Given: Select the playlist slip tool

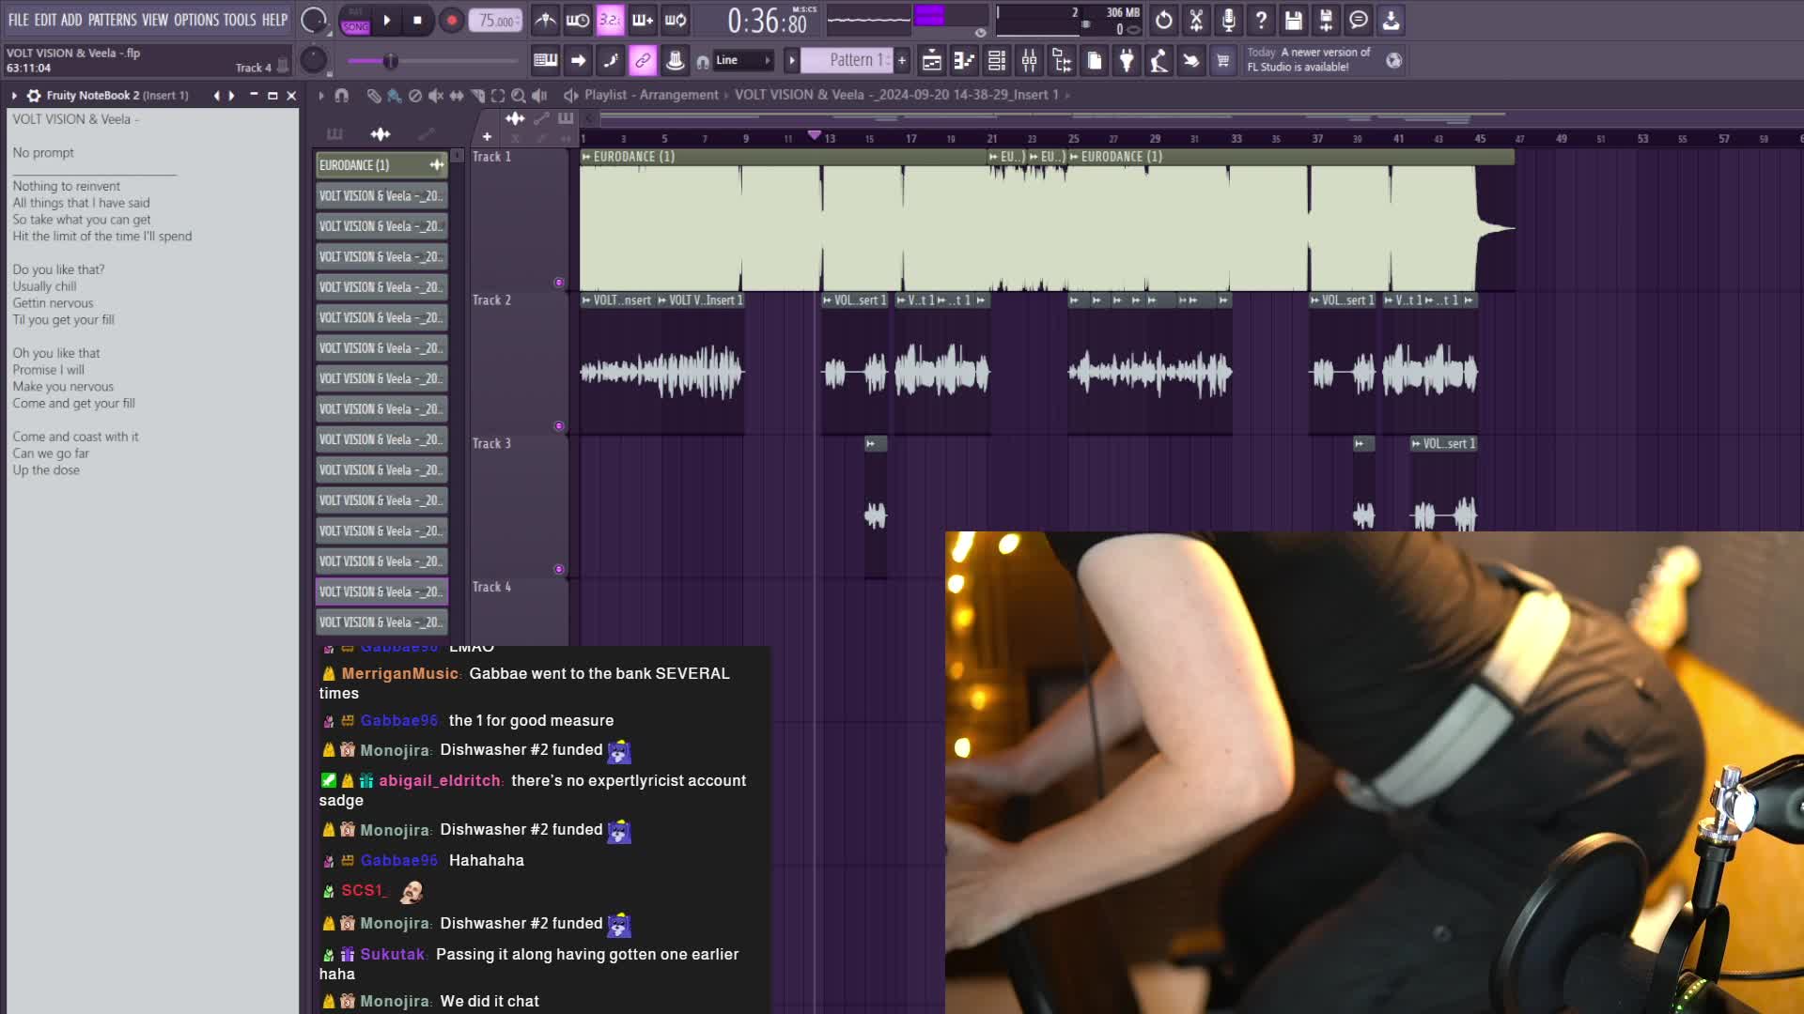Looking at the screenshot, I should click(457, 96).
